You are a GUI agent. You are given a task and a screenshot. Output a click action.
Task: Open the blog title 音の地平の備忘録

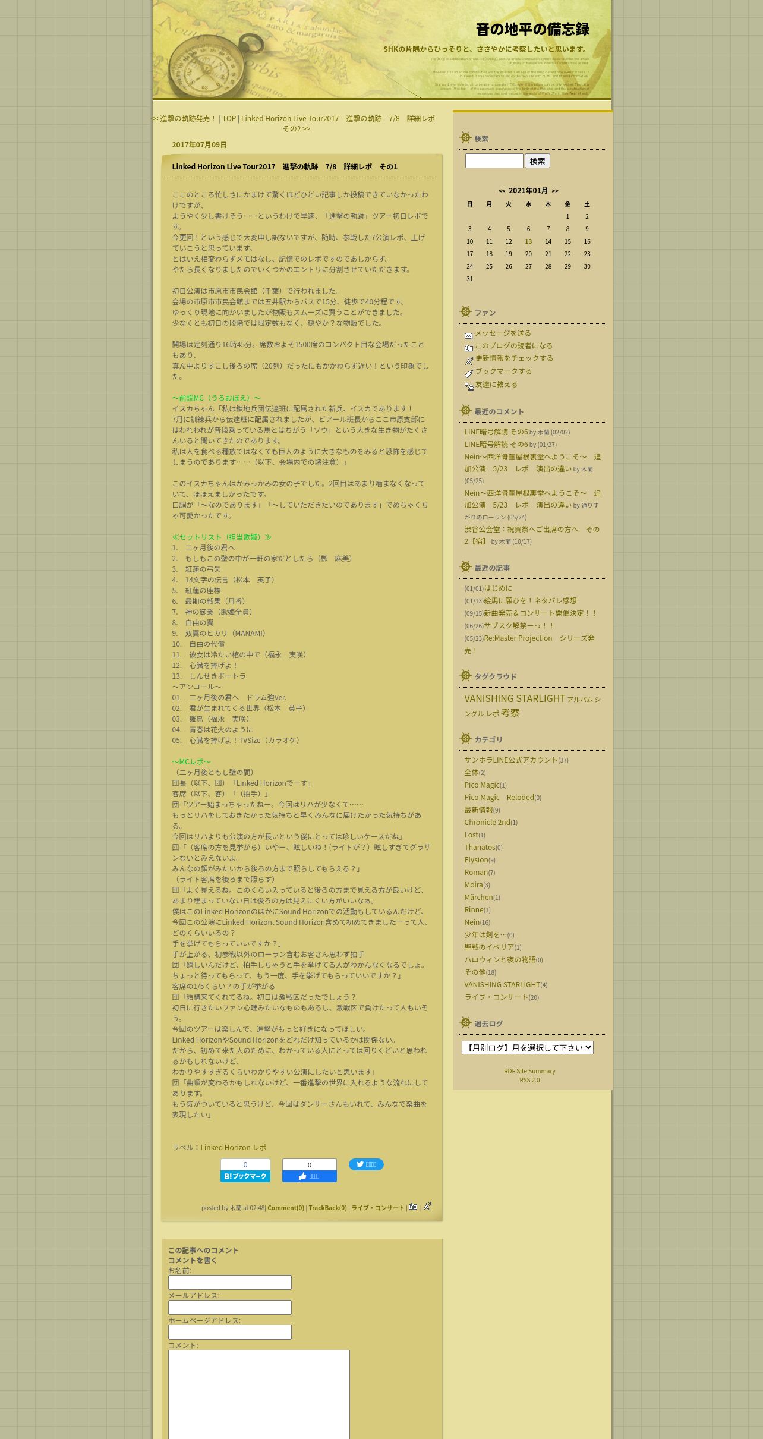[x=532, y=29]
